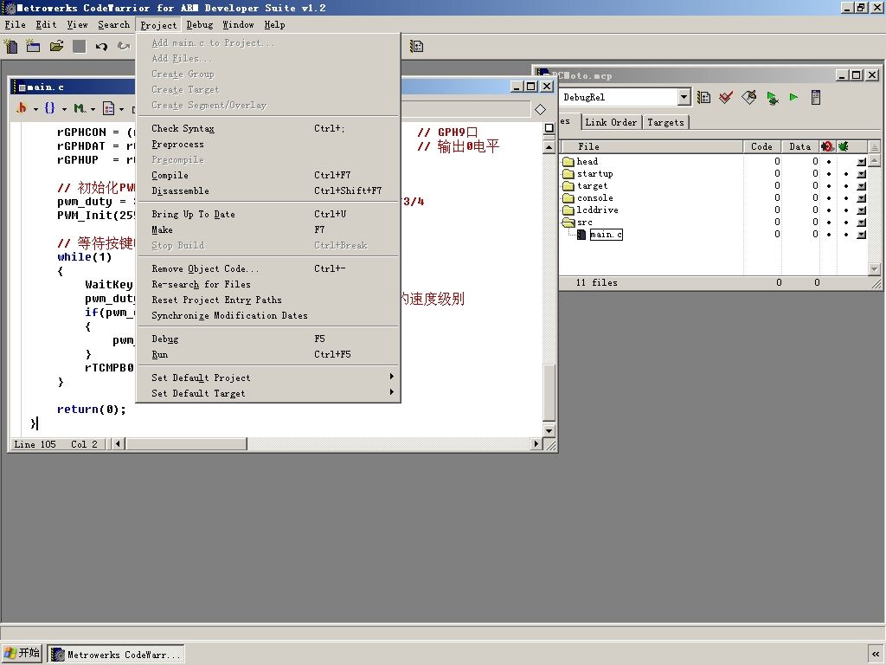Viewport: 886px width, 665px height.
Task: Choose Compile from the Project menu
Action: [x=269, y=175]
